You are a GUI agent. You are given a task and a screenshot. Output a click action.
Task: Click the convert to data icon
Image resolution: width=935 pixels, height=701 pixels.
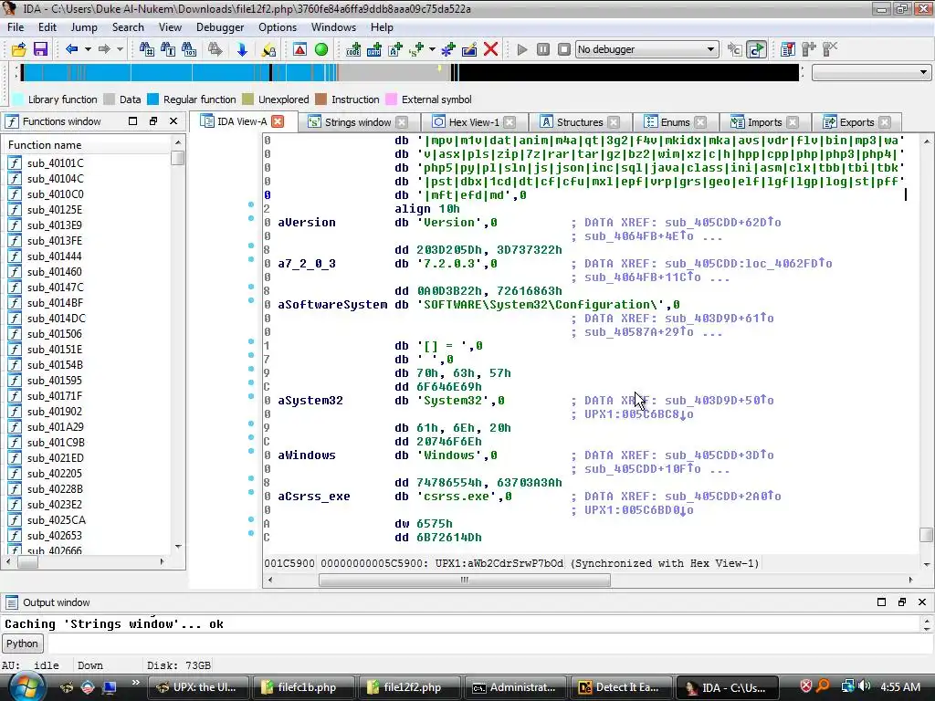[373, 49]
